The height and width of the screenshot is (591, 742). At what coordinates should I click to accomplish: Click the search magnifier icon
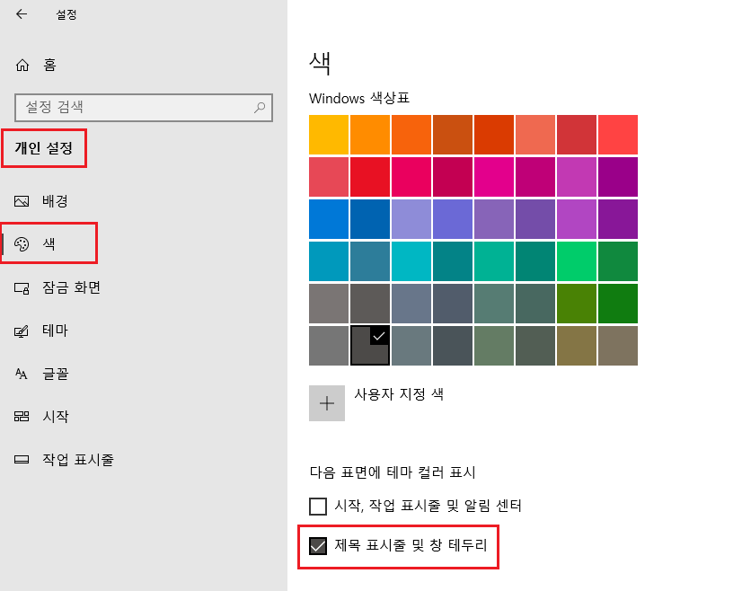pos(260,108)
